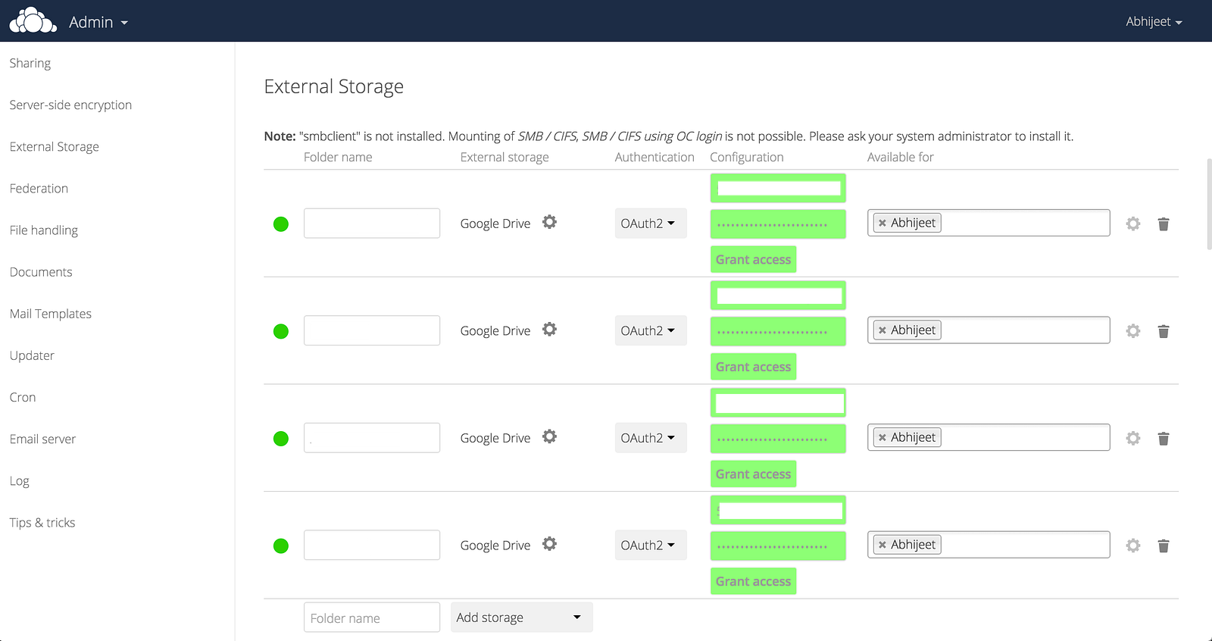
Task: Click the gear beside Google Drive in third row
Action: pyautogui.click(x=550, y=436)
